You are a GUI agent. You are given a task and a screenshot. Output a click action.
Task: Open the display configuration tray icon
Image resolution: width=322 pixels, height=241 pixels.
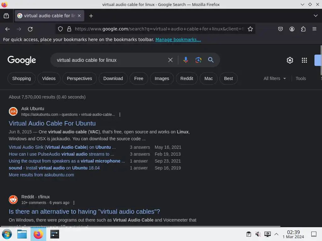[267, 234]
